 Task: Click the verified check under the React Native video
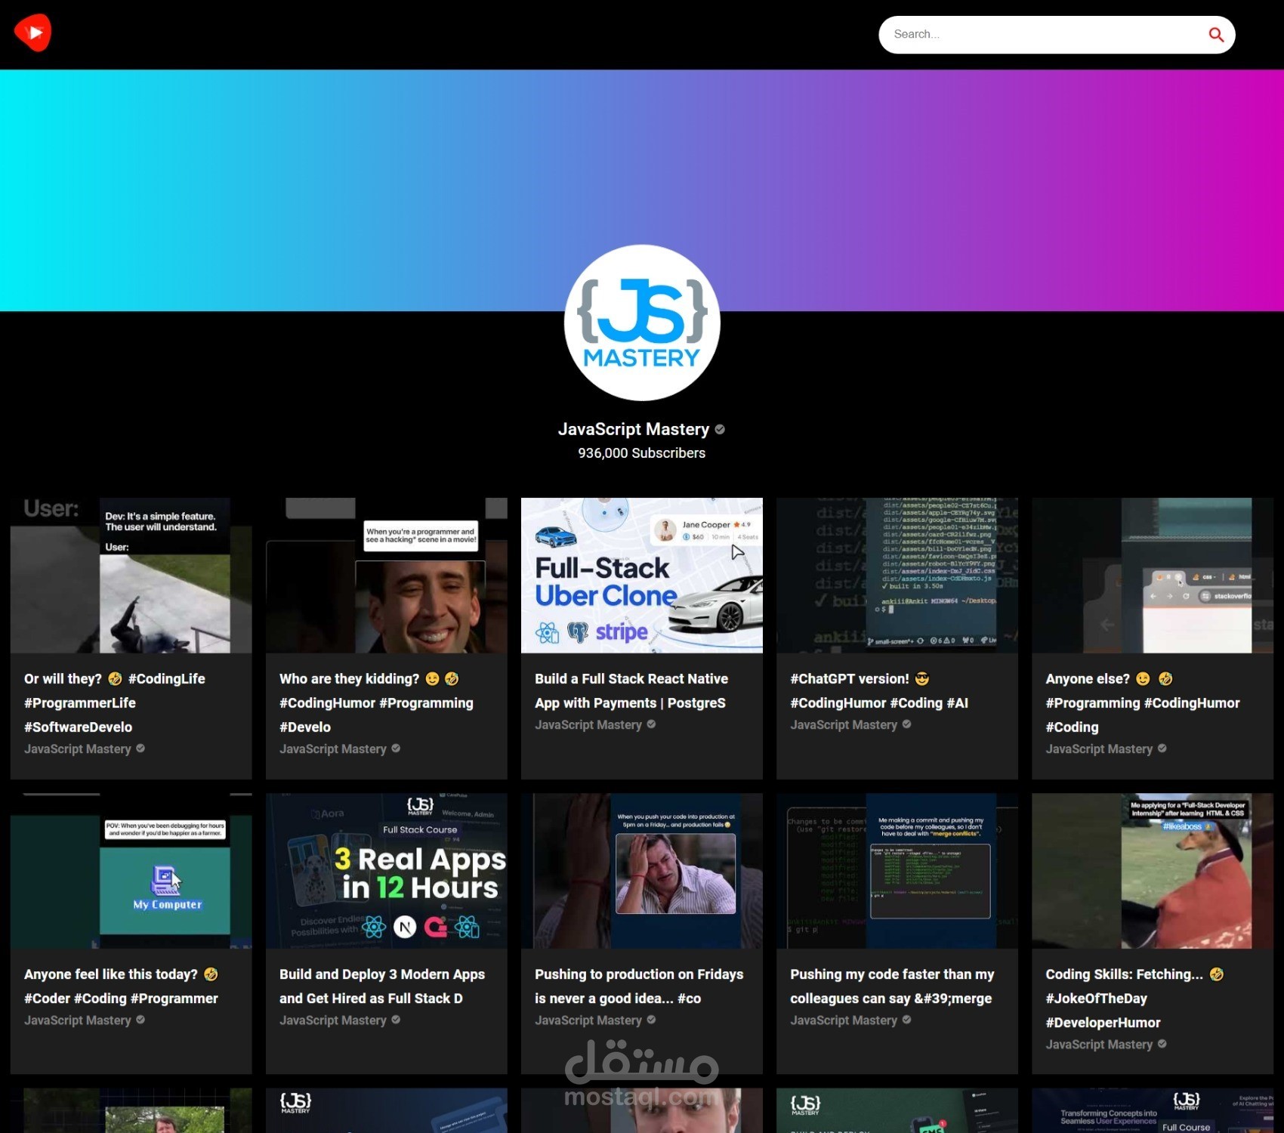[651, 724]
